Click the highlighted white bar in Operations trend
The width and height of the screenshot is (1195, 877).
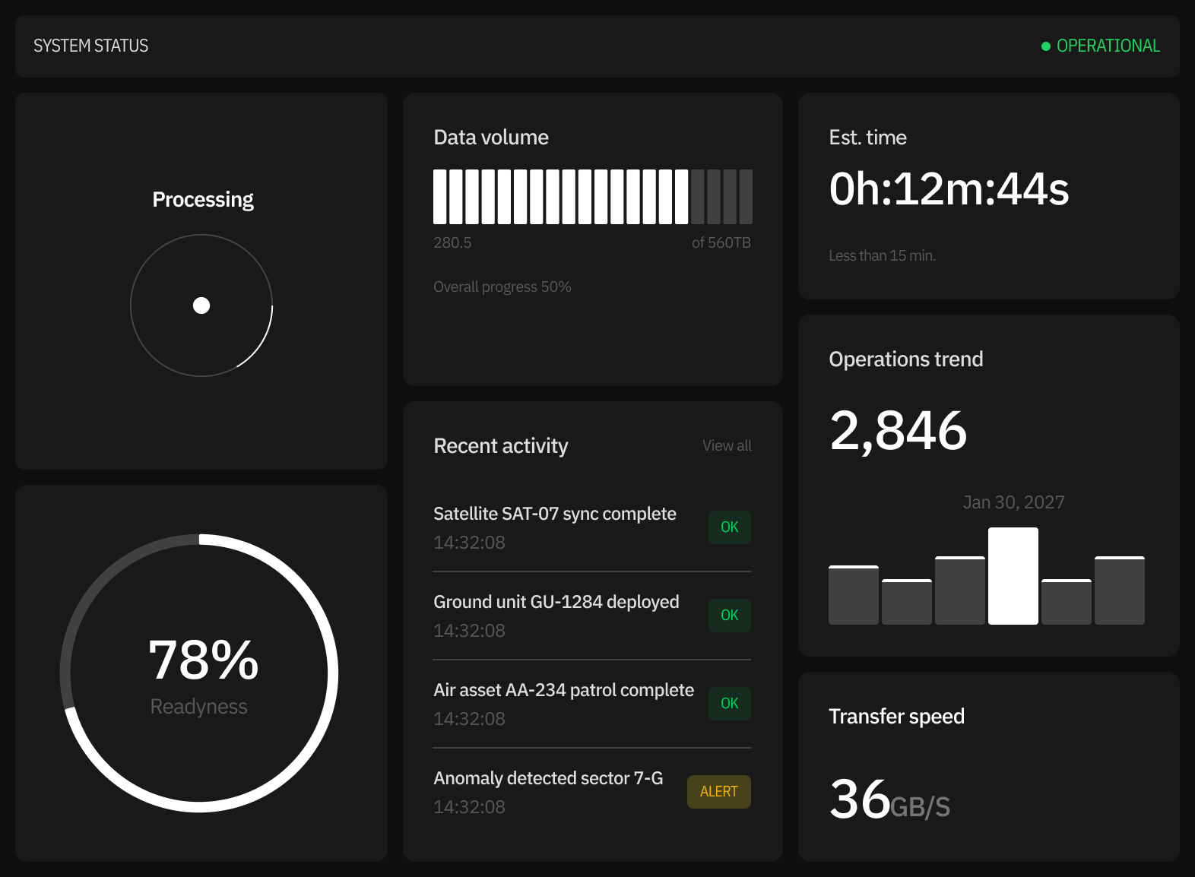(x=1013, y=576)
